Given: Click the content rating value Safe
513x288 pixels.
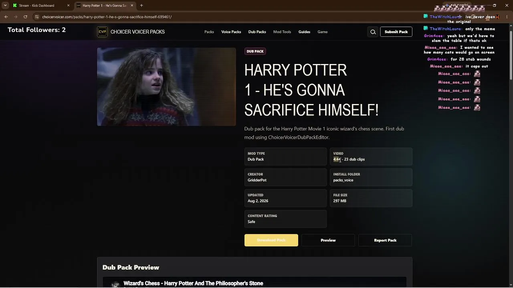Looking at the screenshot, I should [251, 222].
